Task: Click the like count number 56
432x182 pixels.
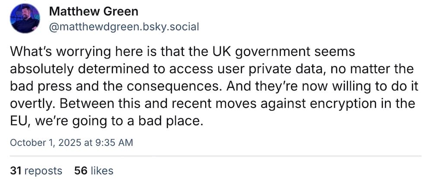Action: 81,171
